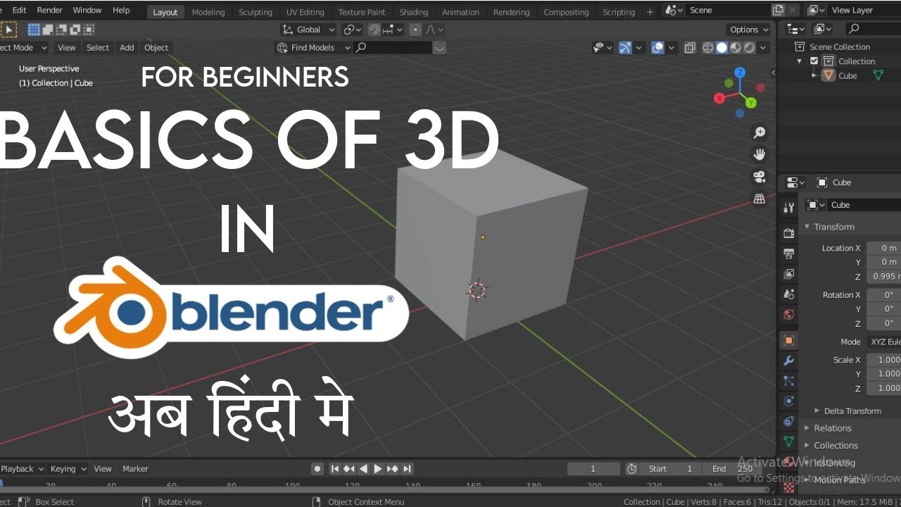Open the Modifiers wrench tab
The image size is (901, 507).
[x=789, y=361]
